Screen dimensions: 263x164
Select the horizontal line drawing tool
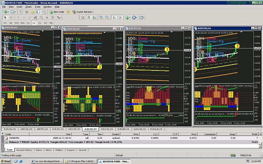[24, 17]
